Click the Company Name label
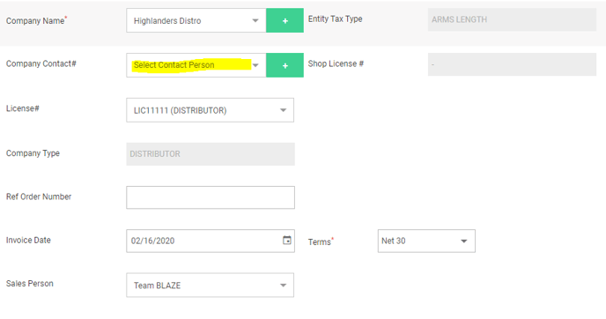This screenshot has height=319, width=606. (x=36, y=20)
